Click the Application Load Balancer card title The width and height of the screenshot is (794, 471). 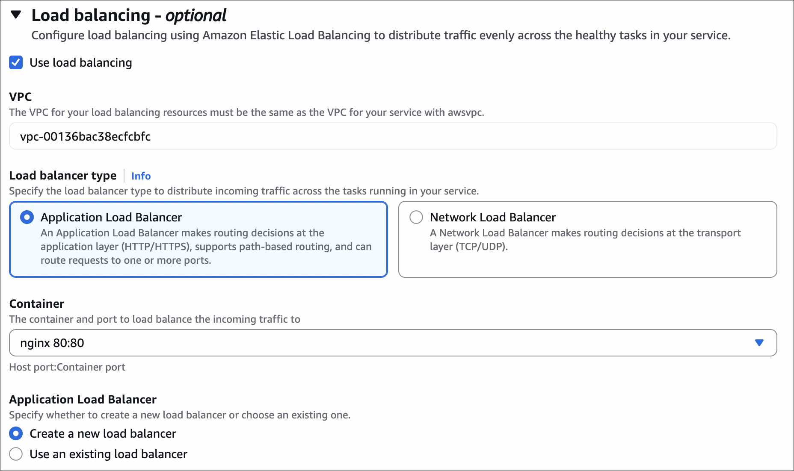point(111,217)
